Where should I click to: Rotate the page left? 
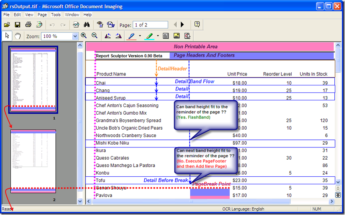coord(108,36)
